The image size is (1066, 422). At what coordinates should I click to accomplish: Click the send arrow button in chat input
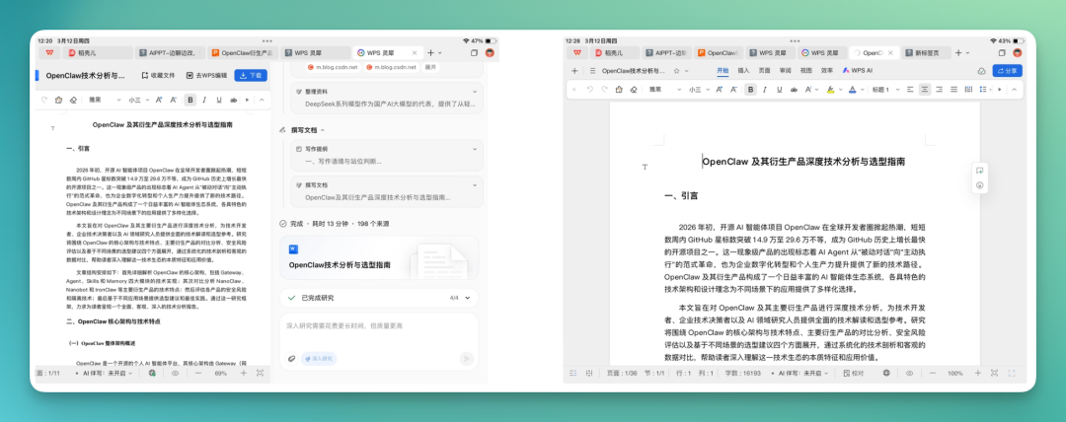pyautogui.click(x=466, y=358)
